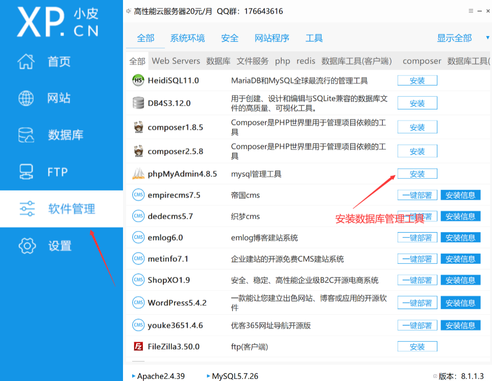The width and height of the screenshot is (492, 381).
Task: Install FileZilla3.50.0 with 安装 button
Action: 417,346
